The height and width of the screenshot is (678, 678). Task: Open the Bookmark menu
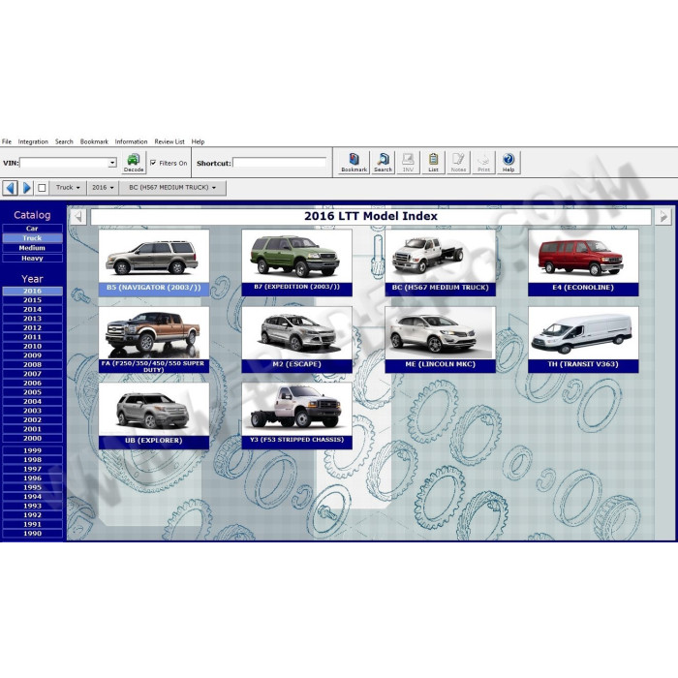pos(94,141)
